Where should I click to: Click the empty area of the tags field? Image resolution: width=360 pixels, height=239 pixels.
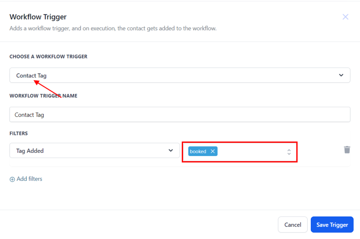point(251,152)
